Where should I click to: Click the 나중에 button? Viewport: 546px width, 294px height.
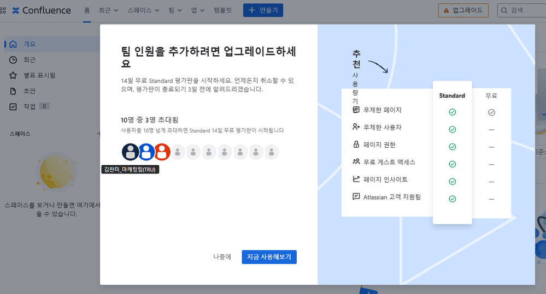222,257
